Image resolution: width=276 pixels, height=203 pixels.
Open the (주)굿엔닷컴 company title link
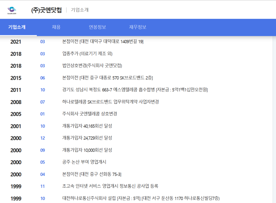click(x=46, y=10)
